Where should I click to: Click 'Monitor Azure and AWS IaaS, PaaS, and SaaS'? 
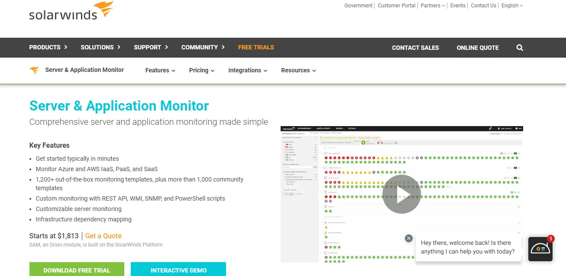tap(97, 169)
